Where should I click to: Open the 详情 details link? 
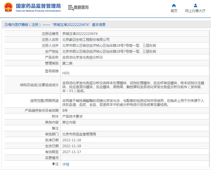click(x=66, y=164)
